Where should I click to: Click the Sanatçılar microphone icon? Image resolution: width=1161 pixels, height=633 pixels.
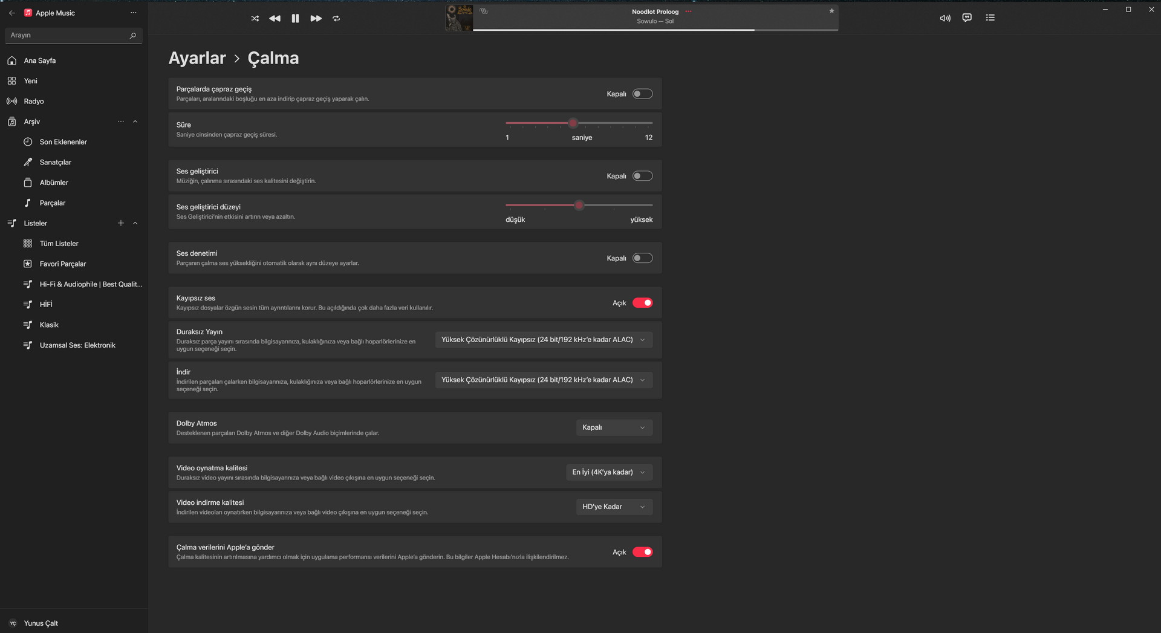click(x=28, y=162)
